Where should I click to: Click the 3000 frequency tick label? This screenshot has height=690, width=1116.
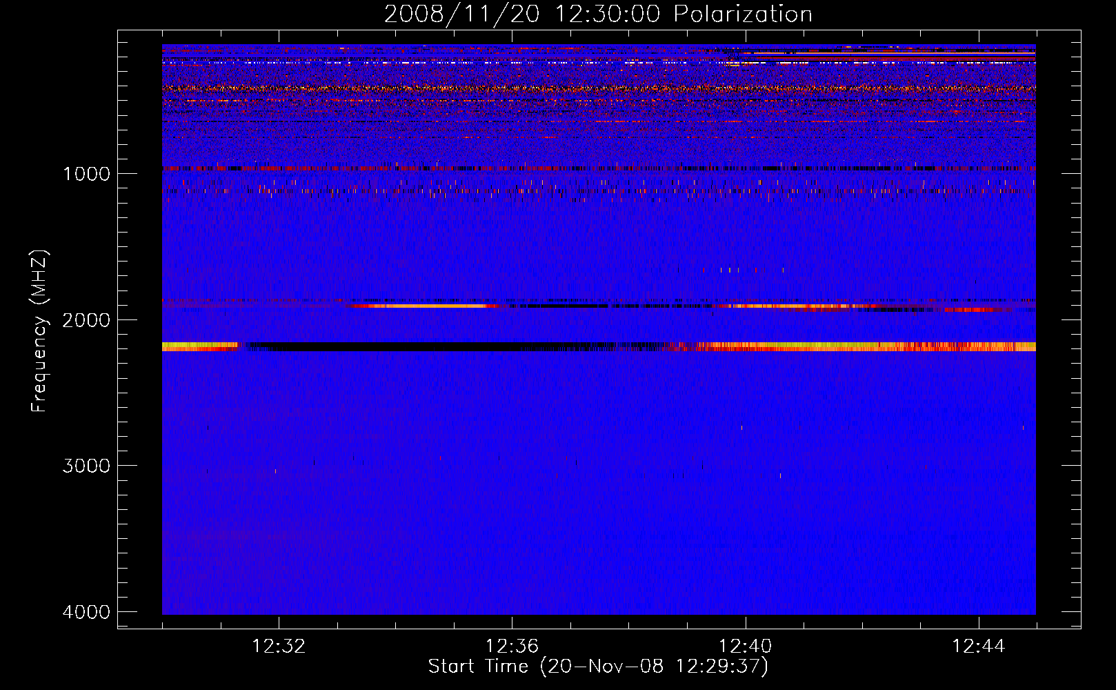coord(86,466)
